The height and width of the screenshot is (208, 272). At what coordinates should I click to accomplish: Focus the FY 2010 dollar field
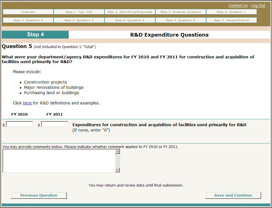click(20, 124)
